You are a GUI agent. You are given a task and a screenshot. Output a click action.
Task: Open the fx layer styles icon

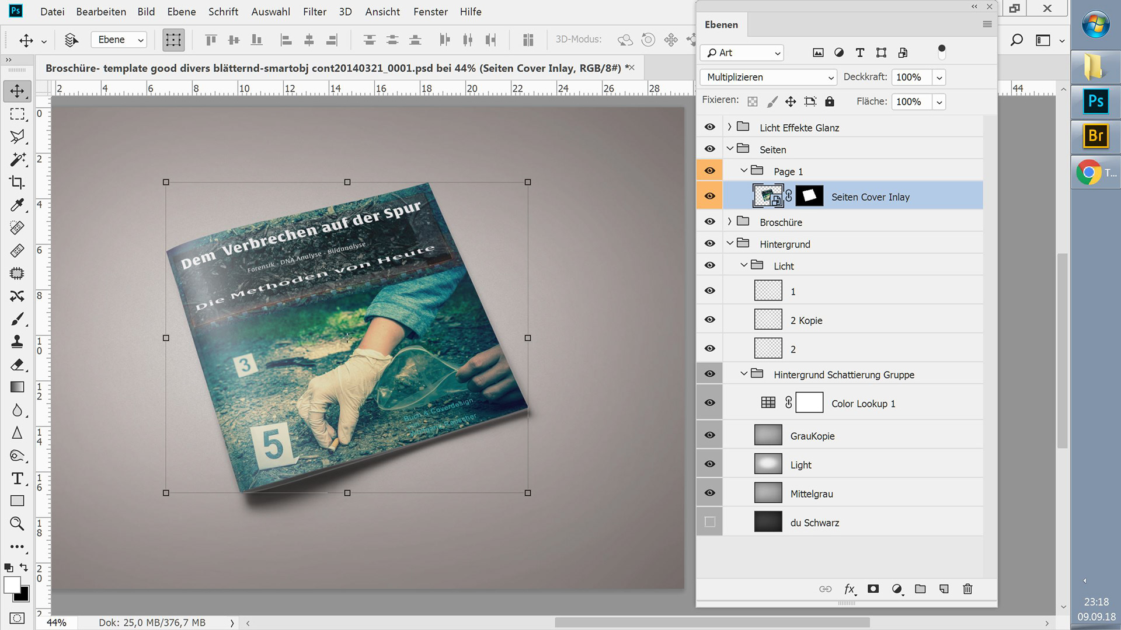pyautogui.click(x=850, y=589)
